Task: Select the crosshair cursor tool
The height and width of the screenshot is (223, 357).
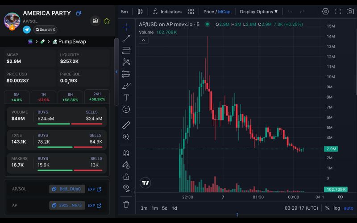Action: (126, 27)
